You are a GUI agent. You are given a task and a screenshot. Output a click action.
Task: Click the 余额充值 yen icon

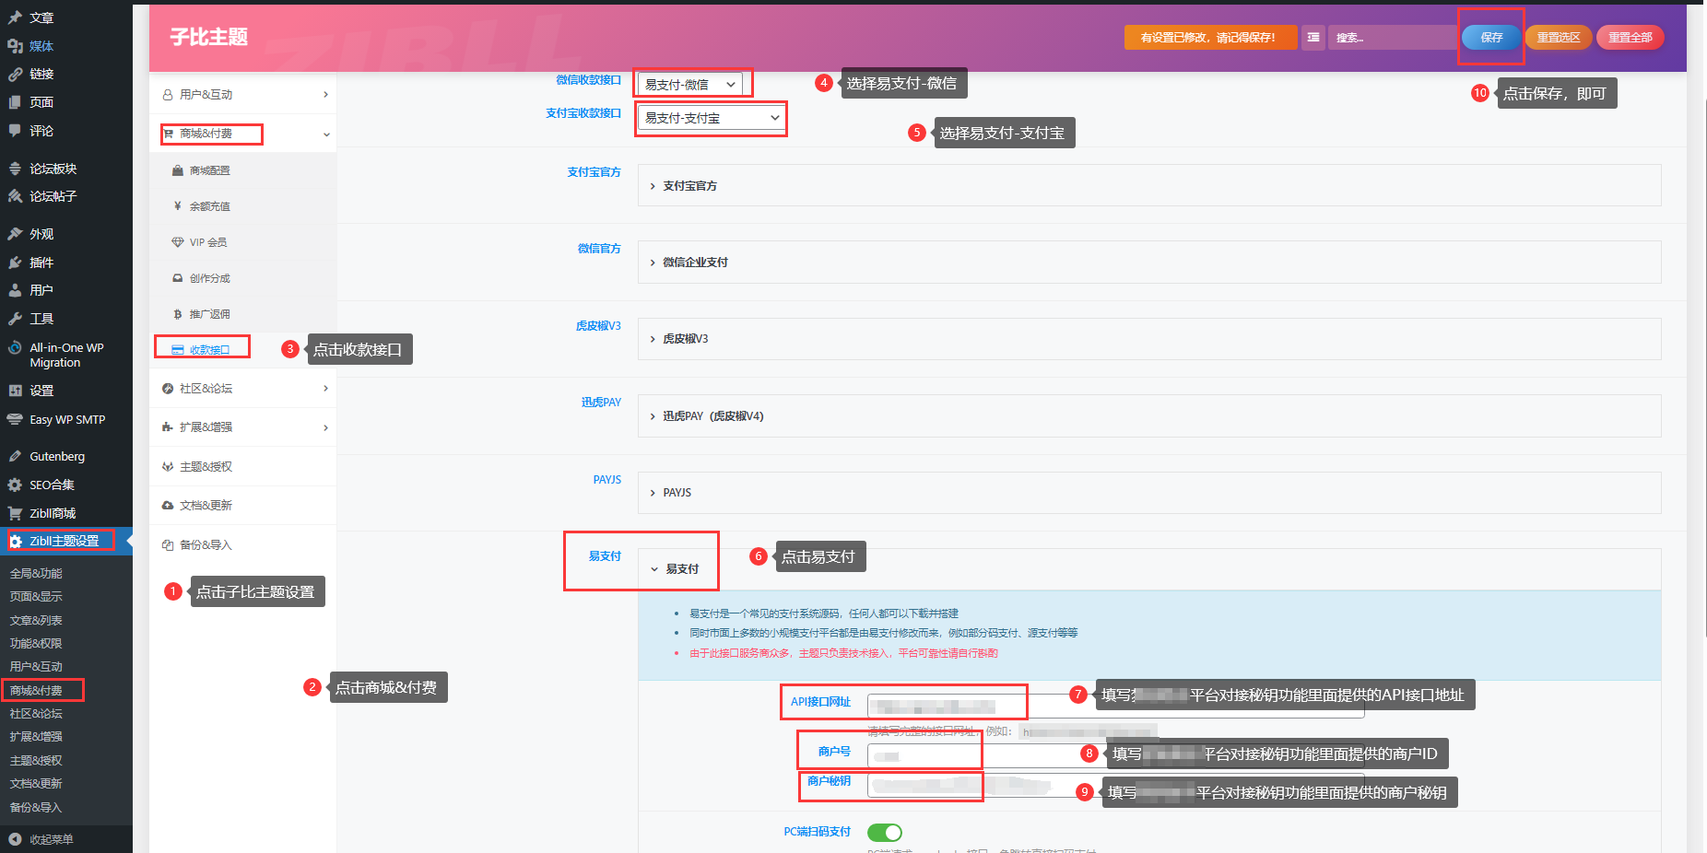pyautogui.click(x=178, y=206)
